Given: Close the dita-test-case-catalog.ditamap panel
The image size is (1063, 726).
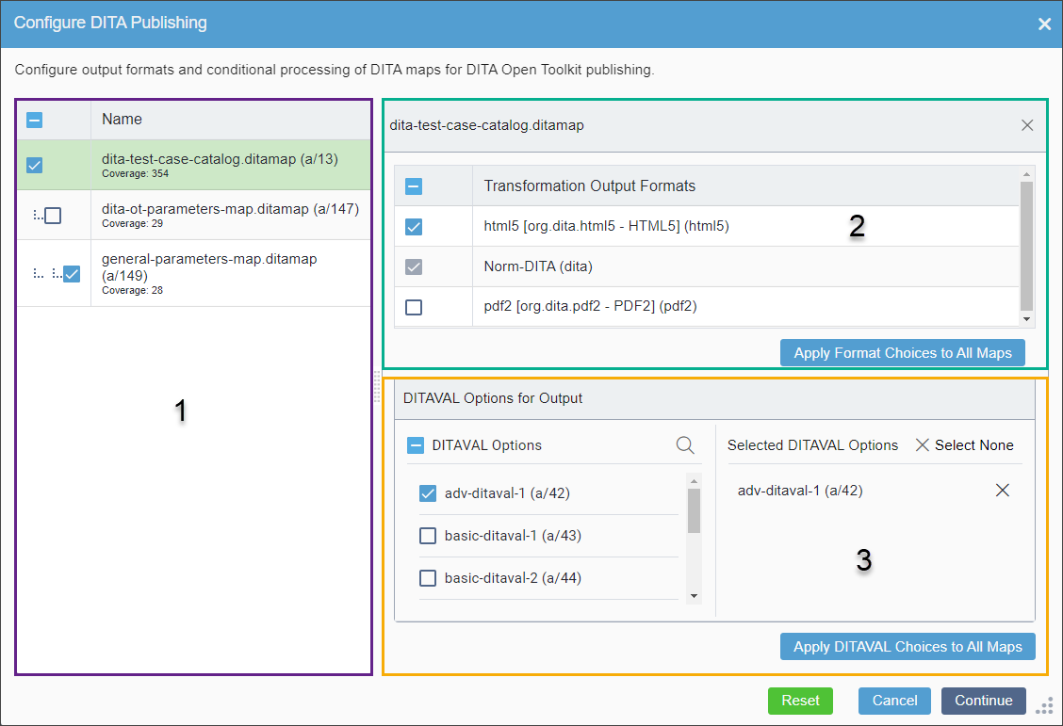Looking at the screenshot, I should pos(1027,125).
